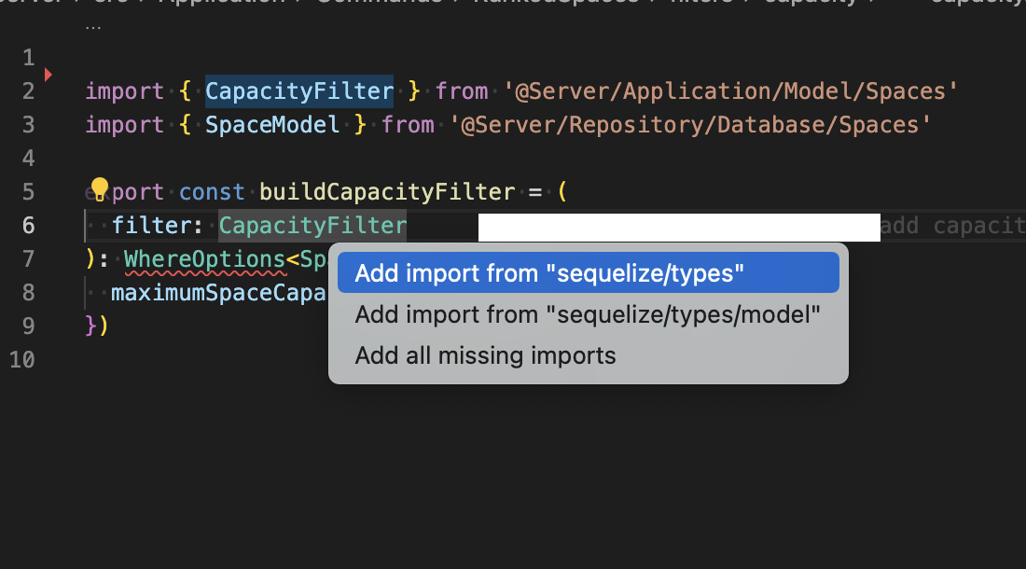This screenshot has height=569, width=1026.
Task: Choose "Add all missing imports"
Action: pyautogui.click(x=486, y=355)
